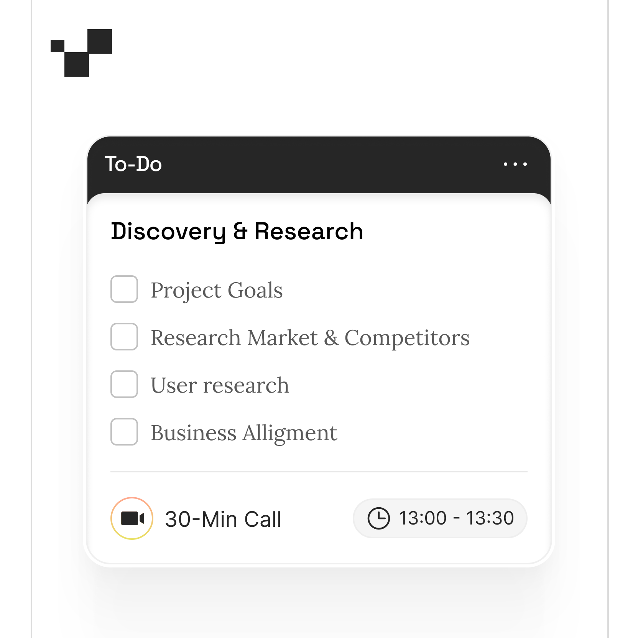This screenshot has height=638, width=638.
Task: Click the clock icon in the time pill
Action: [x=378, y=518]
